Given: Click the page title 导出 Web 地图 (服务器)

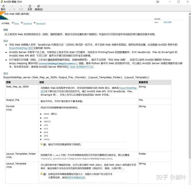Looking at the screenshot, I should tap(17, 14).
